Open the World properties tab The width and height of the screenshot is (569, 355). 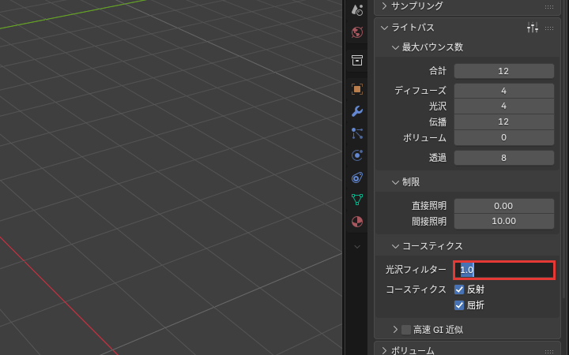(357, 32)
